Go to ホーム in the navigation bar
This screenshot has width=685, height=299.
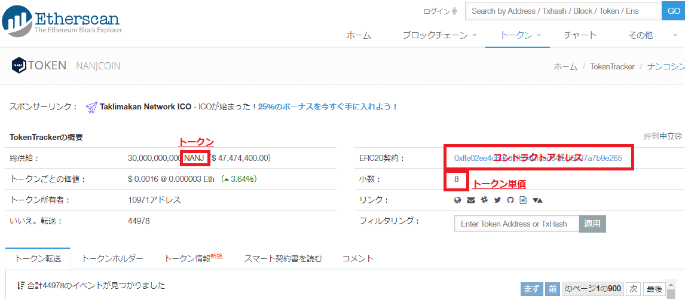(359, 35)
